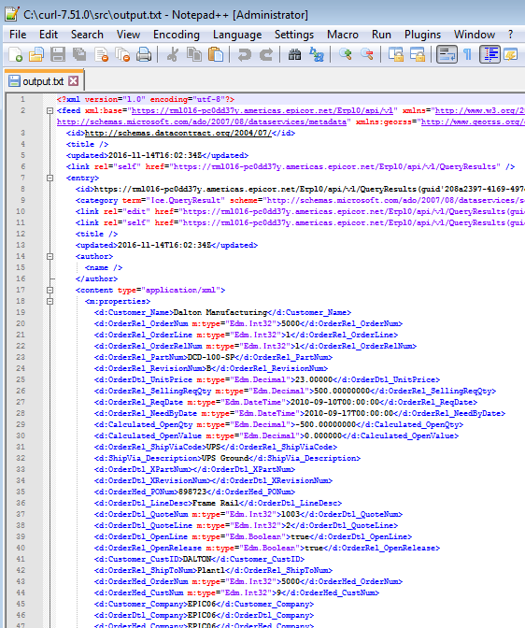Open the Replace toolbar icon
The height and width of the screenshot is (628, 525).
point(317,54)
